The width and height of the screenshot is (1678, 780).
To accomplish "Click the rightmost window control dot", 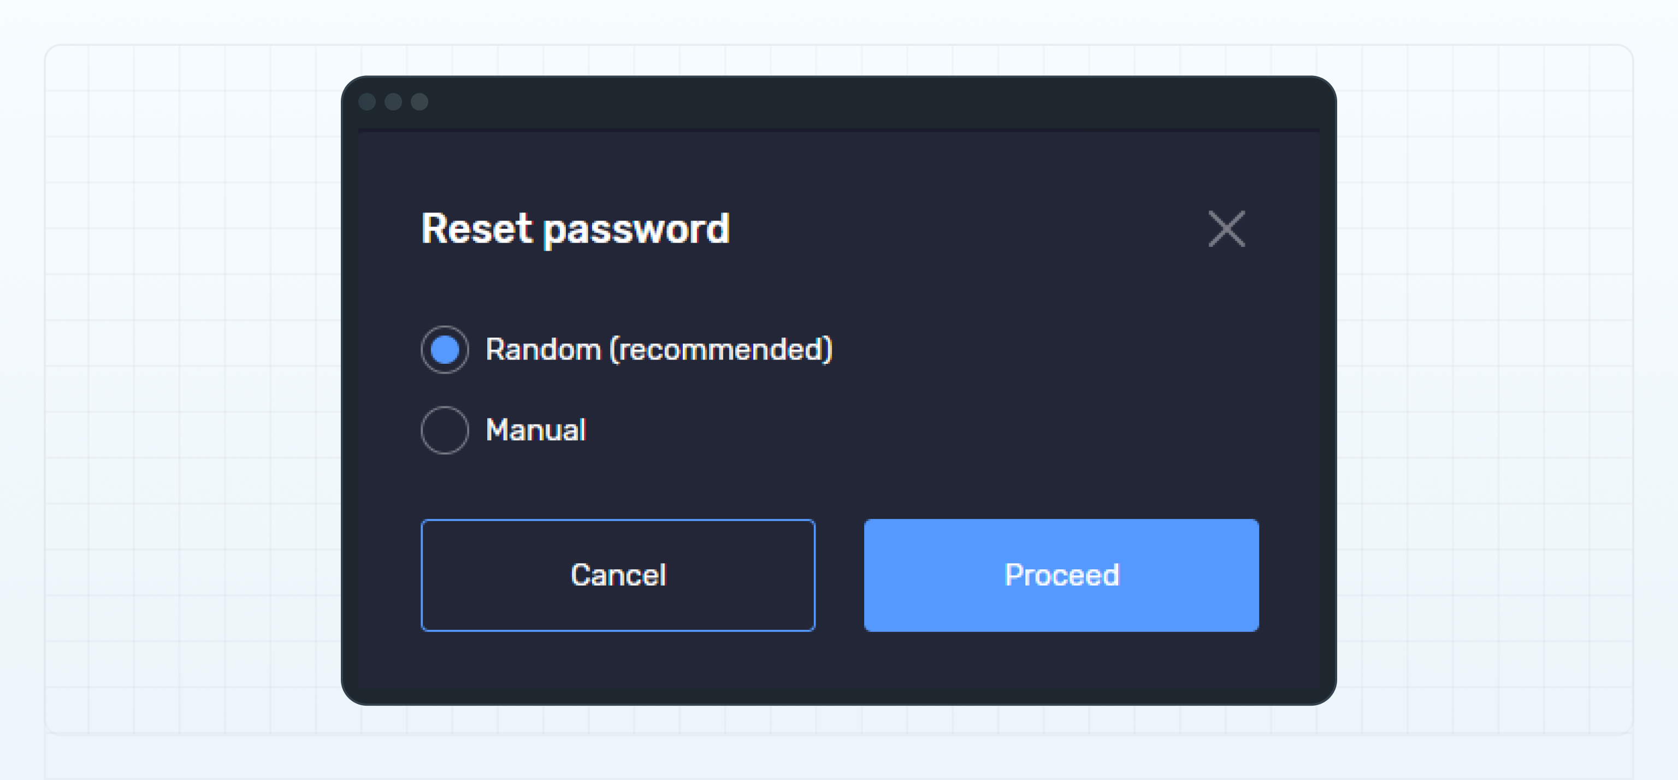I will pyautogui.click(x=419, y=102).
